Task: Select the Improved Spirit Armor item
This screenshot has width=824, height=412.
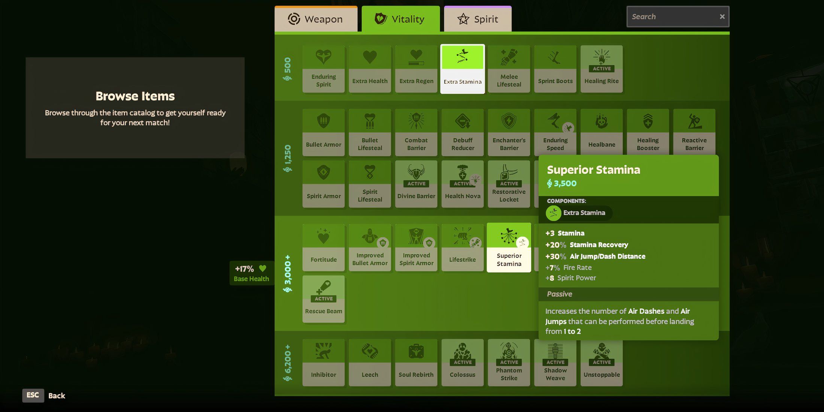Action: click(416, 248)
